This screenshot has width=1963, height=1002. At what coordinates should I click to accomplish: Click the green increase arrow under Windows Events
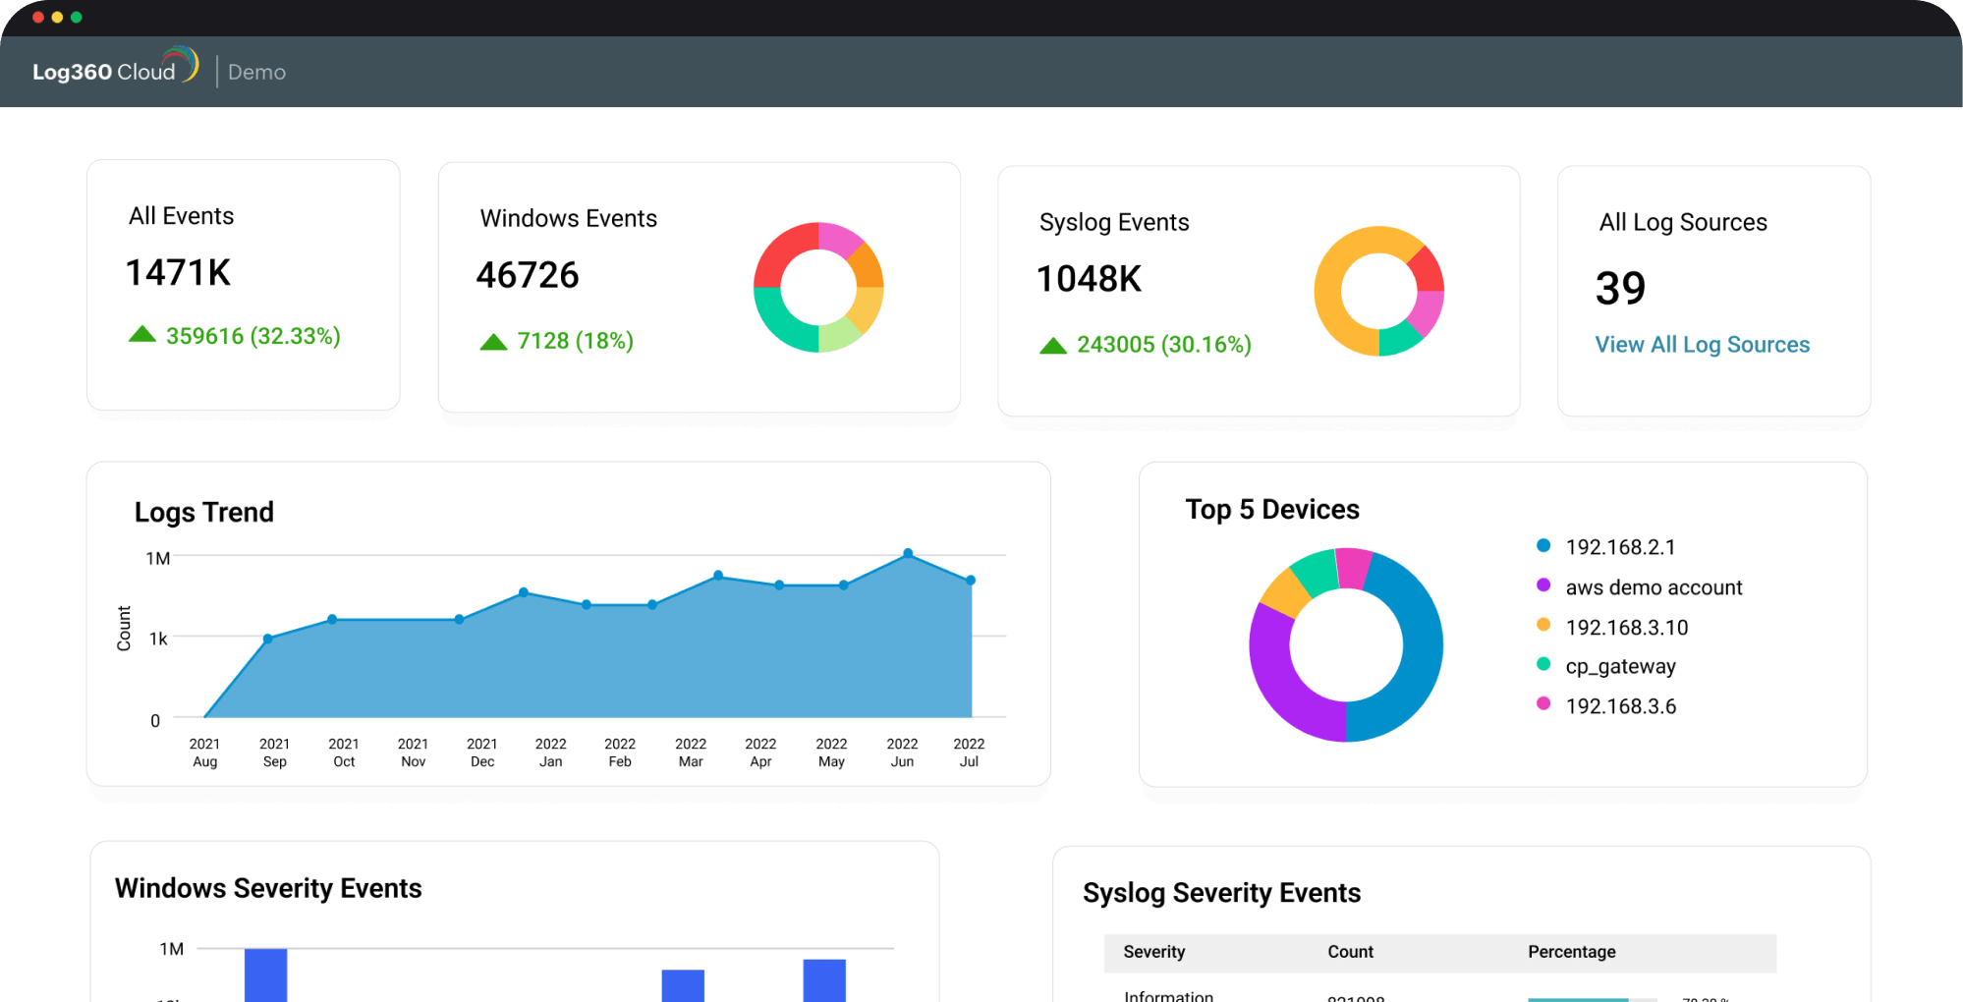494,341
